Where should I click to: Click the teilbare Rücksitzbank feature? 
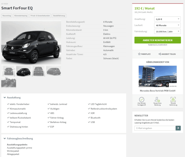tap(20, 118)
